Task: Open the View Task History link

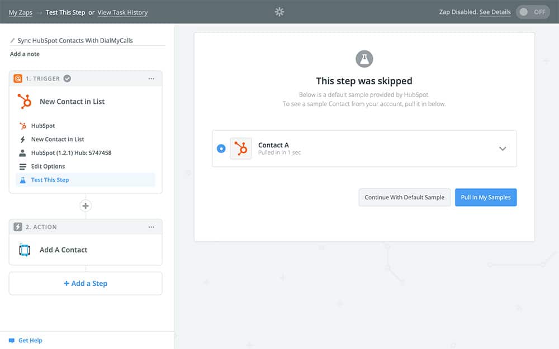Action: tap(122, 12)
